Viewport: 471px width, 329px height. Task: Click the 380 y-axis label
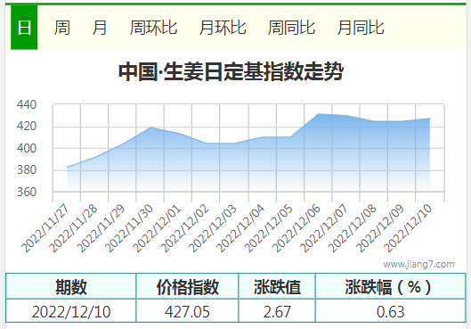click(x=27, y=170)
